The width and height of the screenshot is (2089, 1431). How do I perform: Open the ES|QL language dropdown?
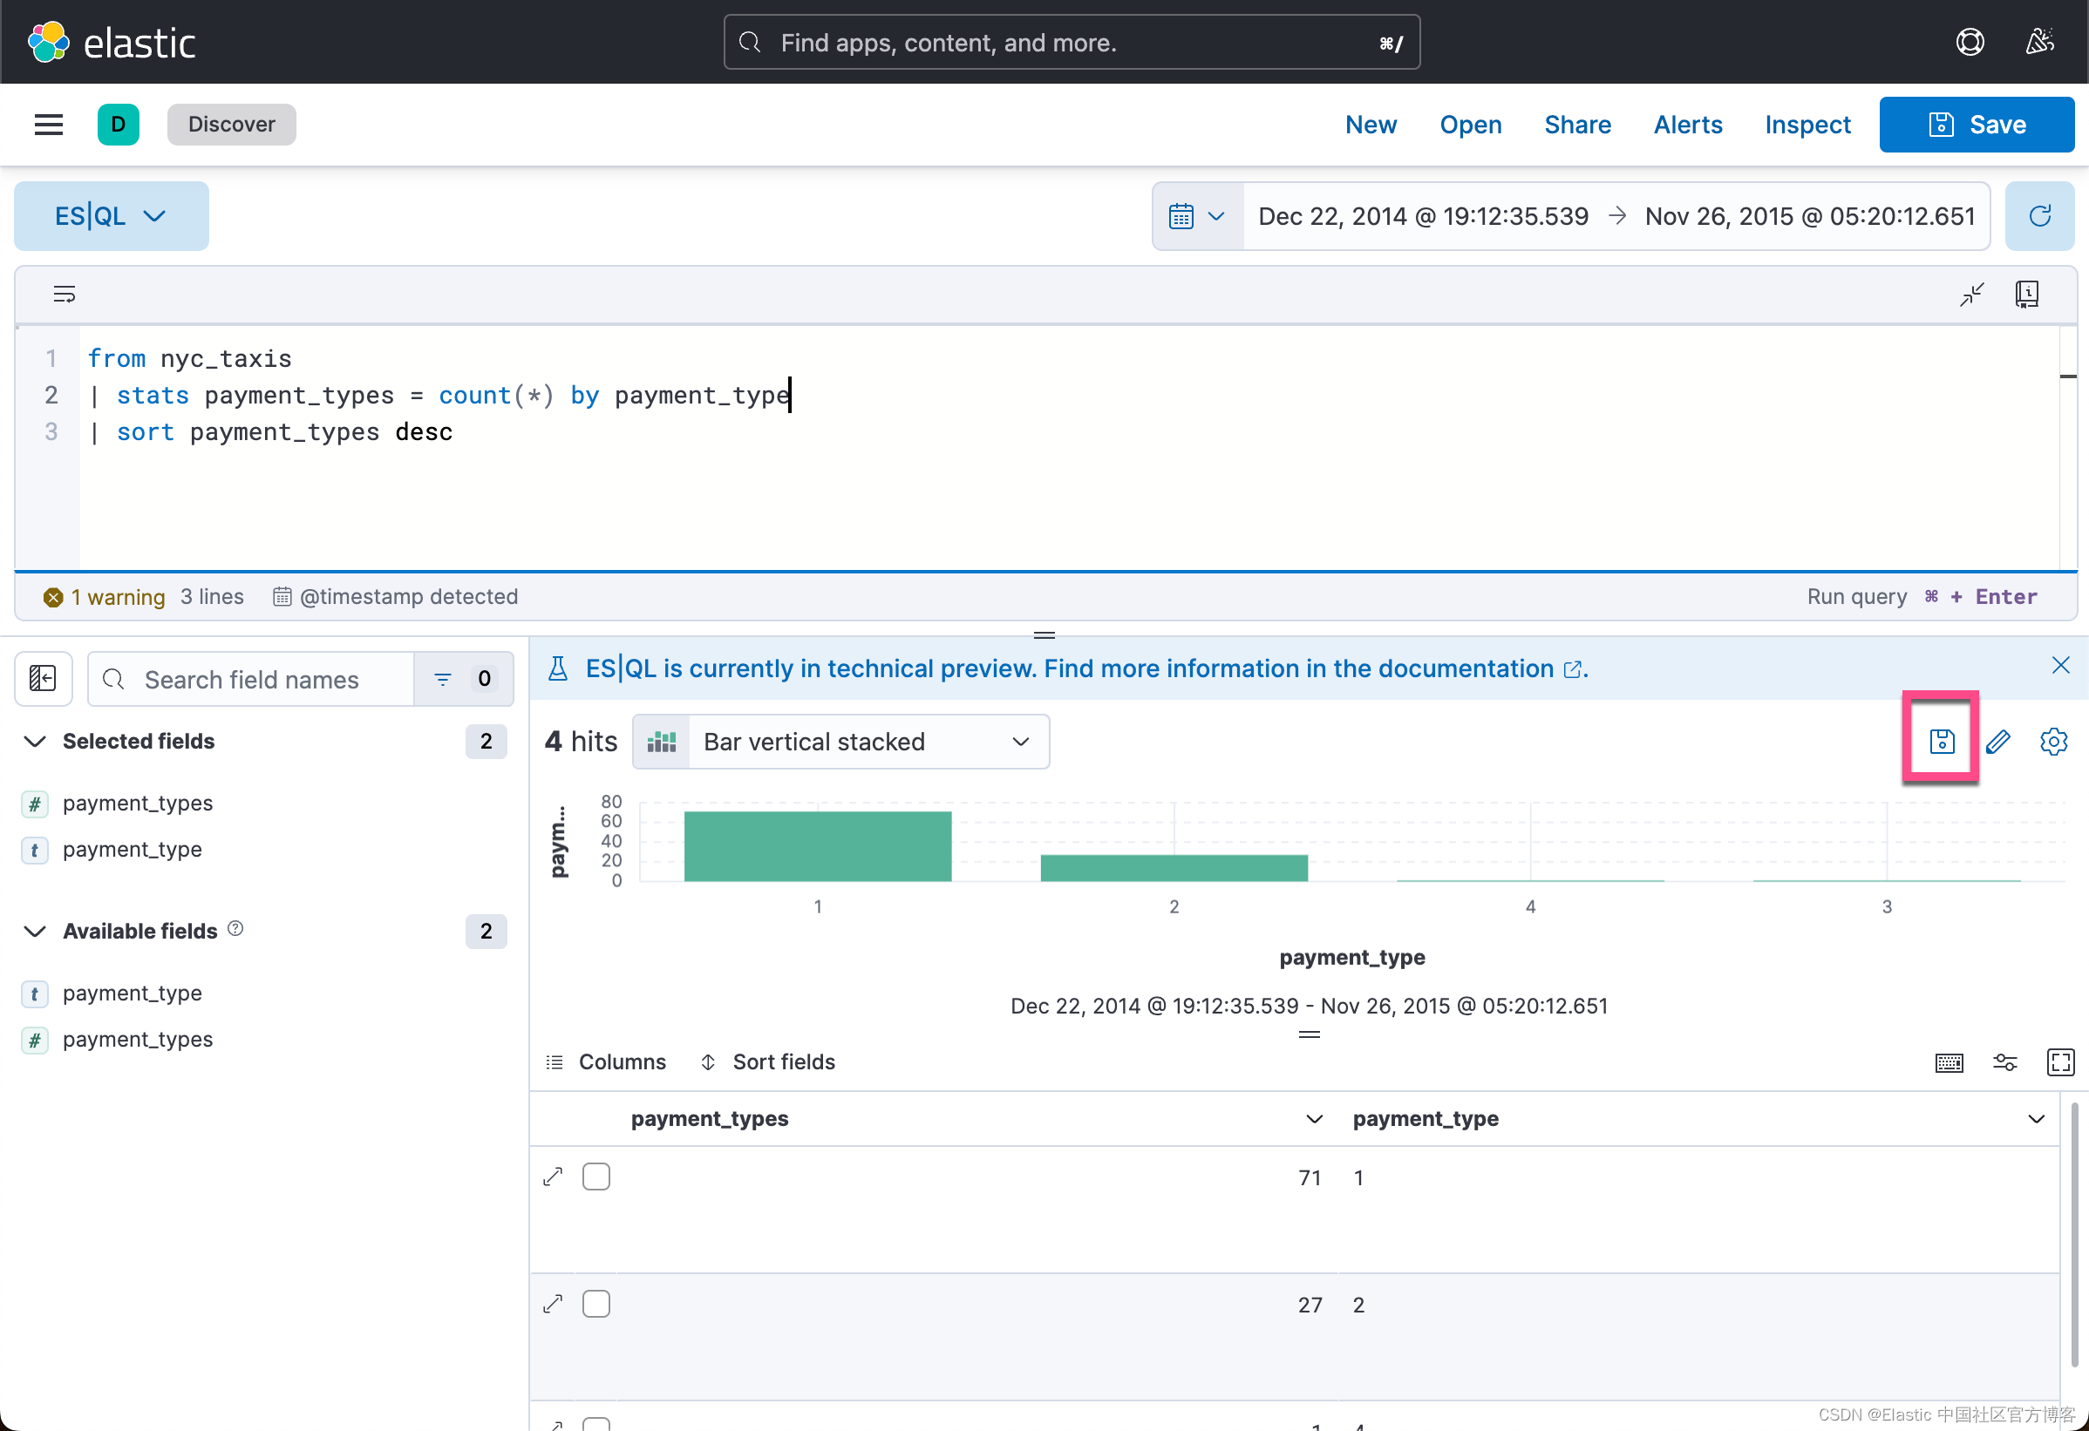pyautogui.click(x=111, y=215)
